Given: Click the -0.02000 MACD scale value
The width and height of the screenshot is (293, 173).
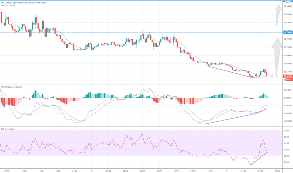Looking at the screenshot, I should point(287,113).
